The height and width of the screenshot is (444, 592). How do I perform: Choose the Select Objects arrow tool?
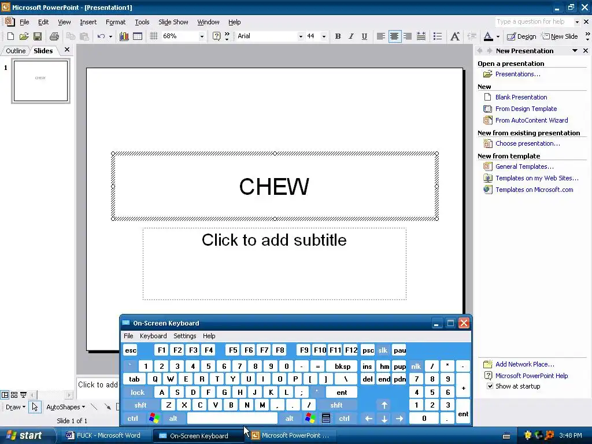tap(35, 407)
